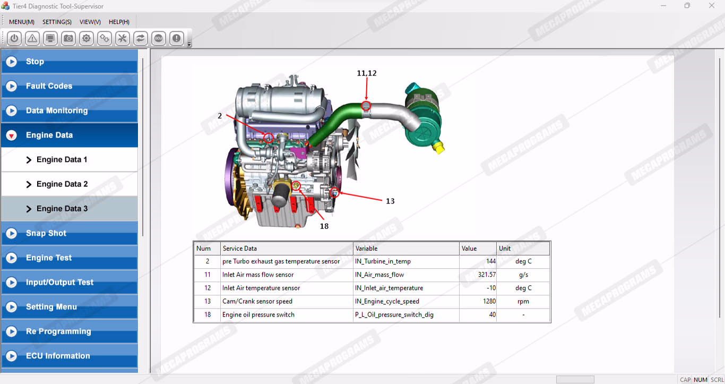Click the NUM indicator in status bar
The width and height of the screenshot is (725, 384).
click(701, 379)
